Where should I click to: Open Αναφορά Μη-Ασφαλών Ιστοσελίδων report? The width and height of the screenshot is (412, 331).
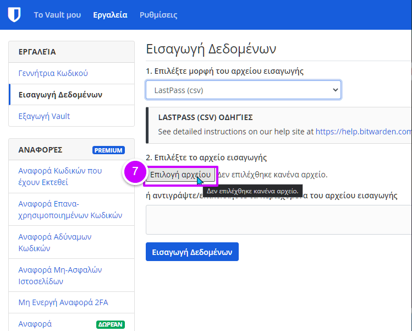coord(72,275)
